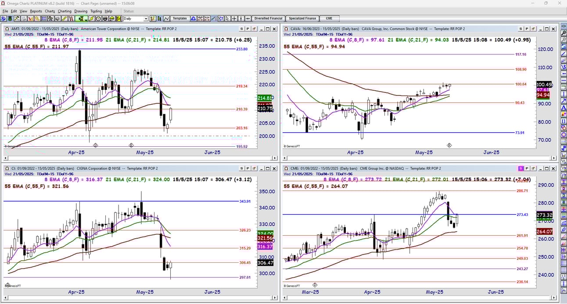Toggle the purple S button on CME chart
This screenshot has width=567, height=304.
(x=521, y=168)
